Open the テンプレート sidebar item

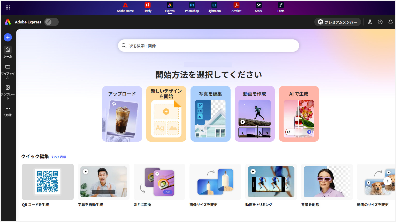(8, 92)
